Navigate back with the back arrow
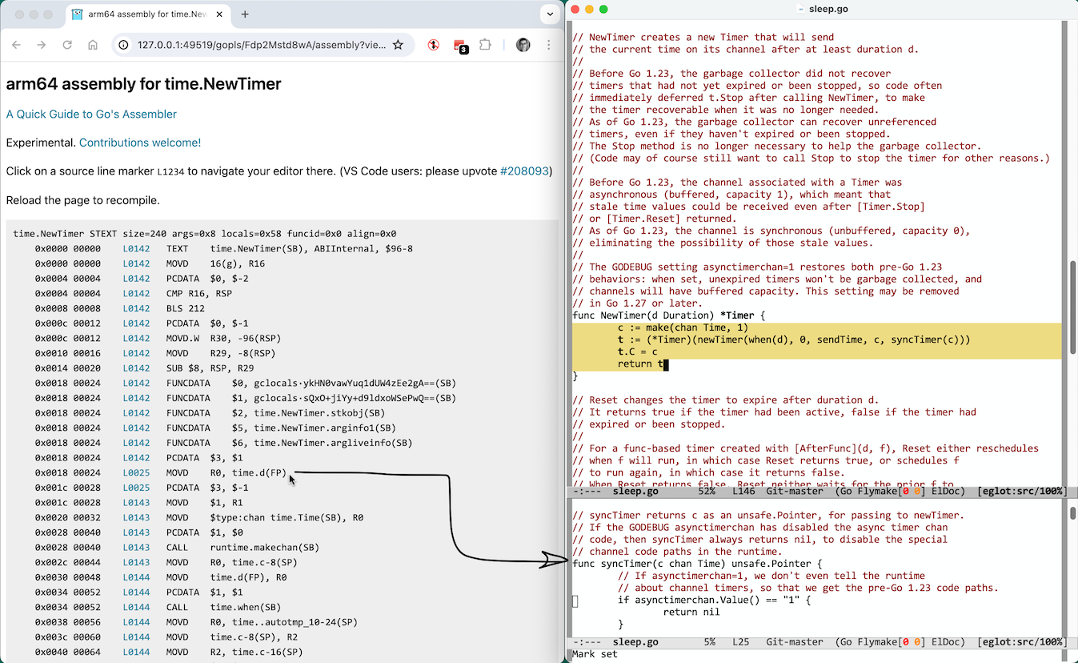This screenshot has height=663, width=1078. (16, 46)
